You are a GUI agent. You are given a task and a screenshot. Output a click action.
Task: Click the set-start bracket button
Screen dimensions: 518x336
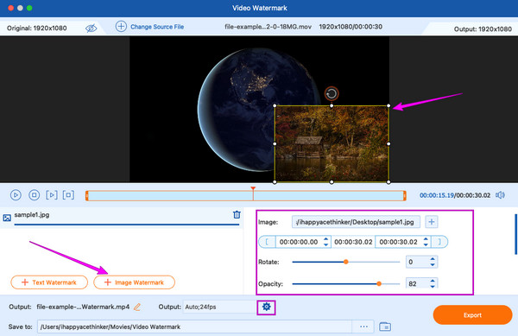tap(267, 242)
